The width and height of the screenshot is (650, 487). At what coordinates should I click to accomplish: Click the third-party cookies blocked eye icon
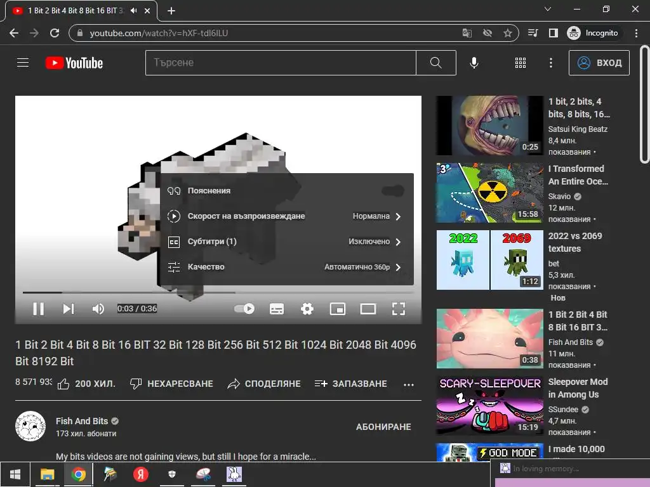tap(487, 33)
